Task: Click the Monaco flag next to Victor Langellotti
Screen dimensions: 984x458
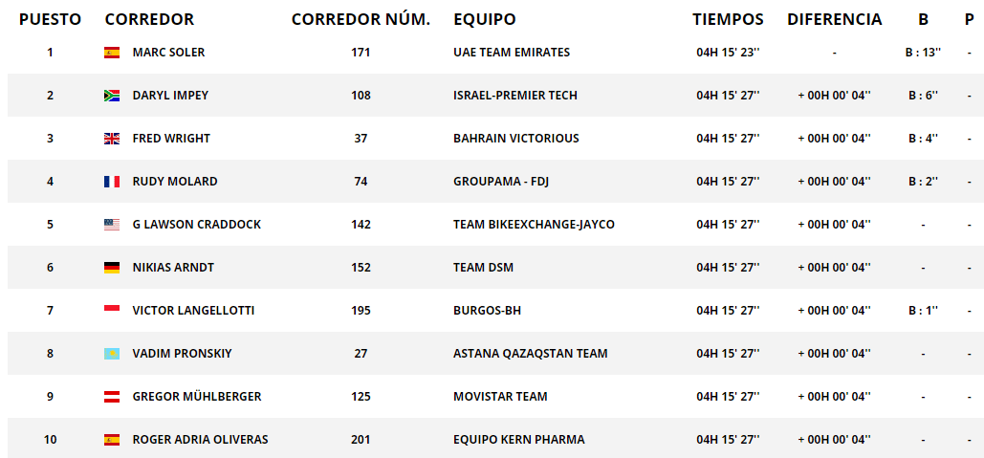Action: click(112, 310)
